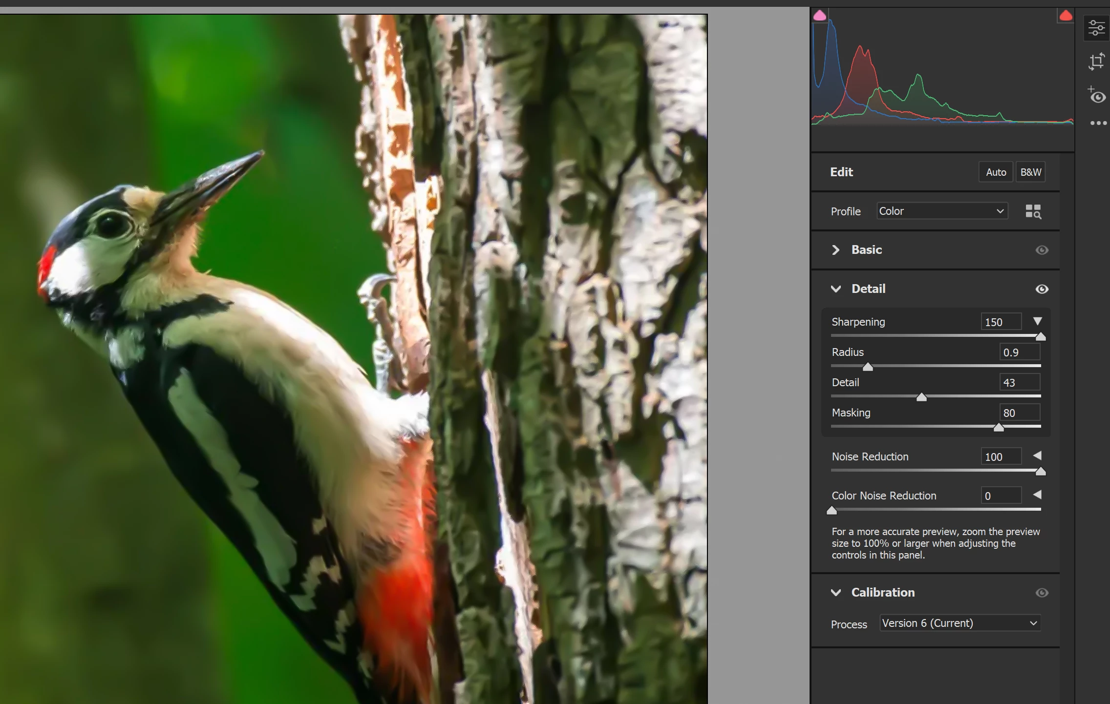Click the woodpecker photo preview
Viewport: 1110px width, 704px height.
tap(354, 359)
